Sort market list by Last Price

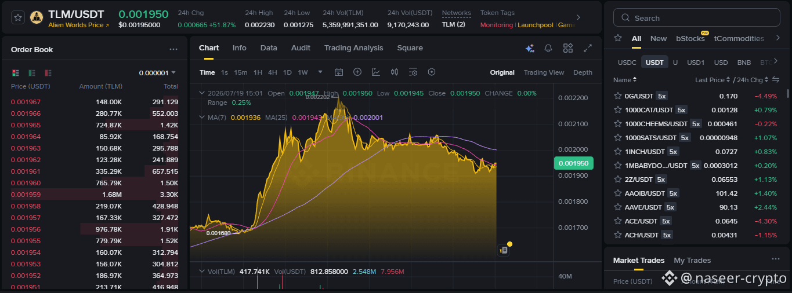click(713, 80)
